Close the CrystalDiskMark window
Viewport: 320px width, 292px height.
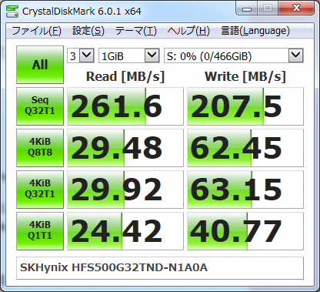pyautogui.click(x=296, y=8)
